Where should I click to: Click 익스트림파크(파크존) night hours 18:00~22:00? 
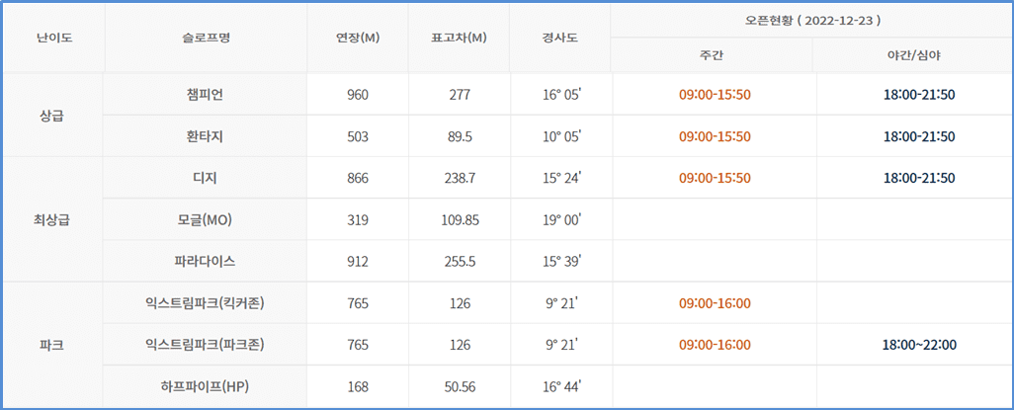[919, 346]
